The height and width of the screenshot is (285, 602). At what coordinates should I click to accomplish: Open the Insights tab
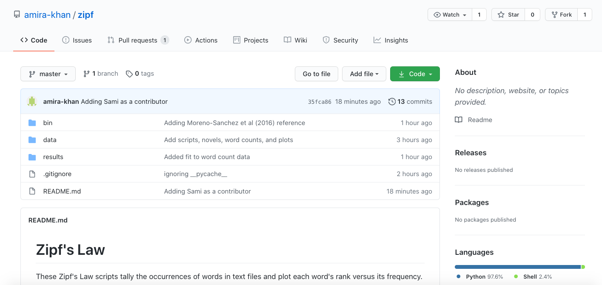click(391, 40)
